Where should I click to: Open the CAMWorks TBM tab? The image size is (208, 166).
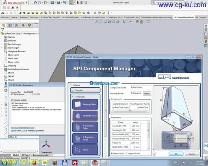tap(131, 17)
